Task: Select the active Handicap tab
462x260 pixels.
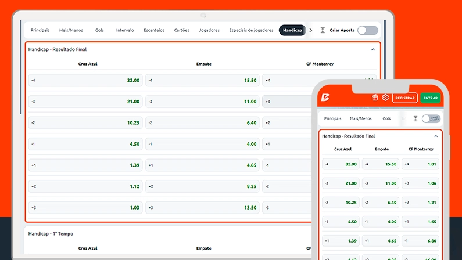Action: [x=292, y=30]
